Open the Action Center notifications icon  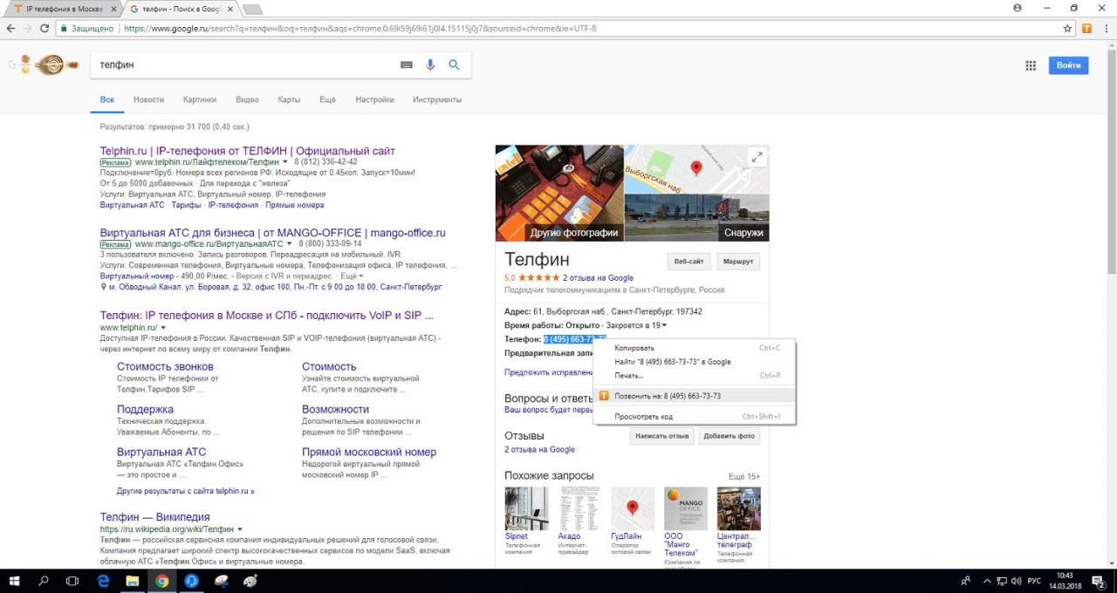(1099, 581)
